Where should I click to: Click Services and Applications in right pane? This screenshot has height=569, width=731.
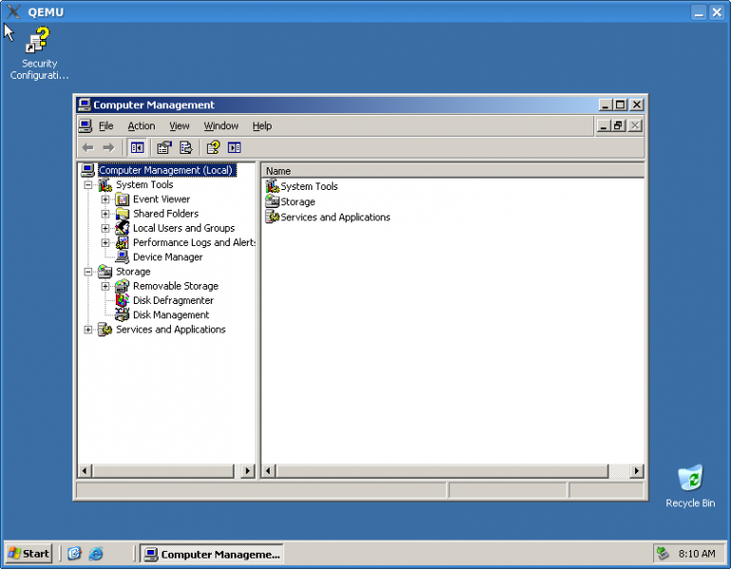[x=334, y=218]
